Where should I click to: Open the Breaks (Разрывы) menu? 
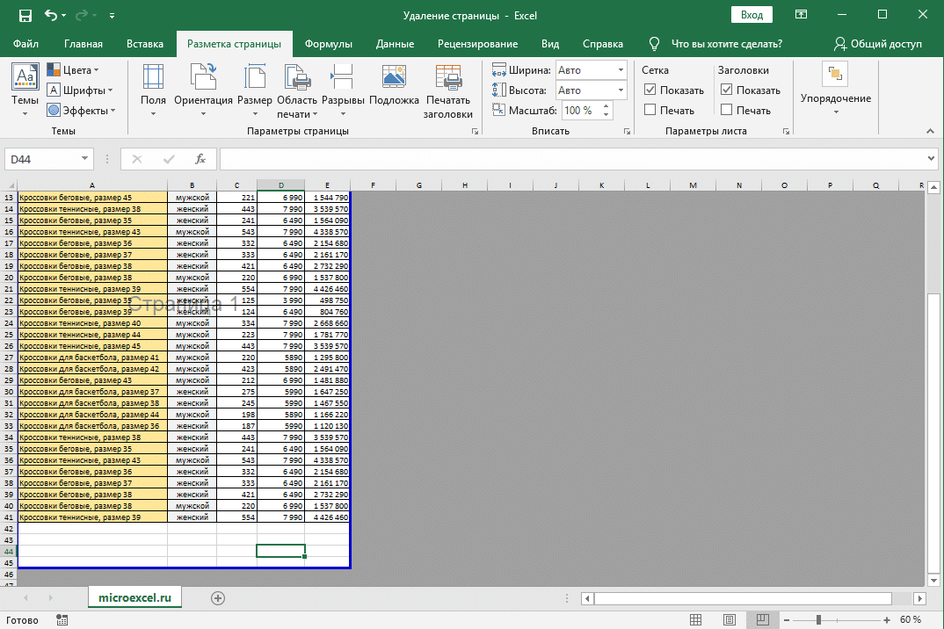343,88
